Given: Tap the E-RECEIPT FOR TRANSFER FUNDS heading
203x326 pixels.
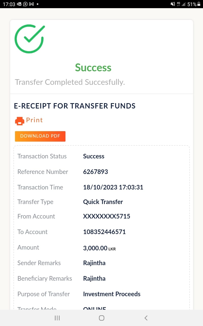Looking at the screenshot, I should point(75,106).
